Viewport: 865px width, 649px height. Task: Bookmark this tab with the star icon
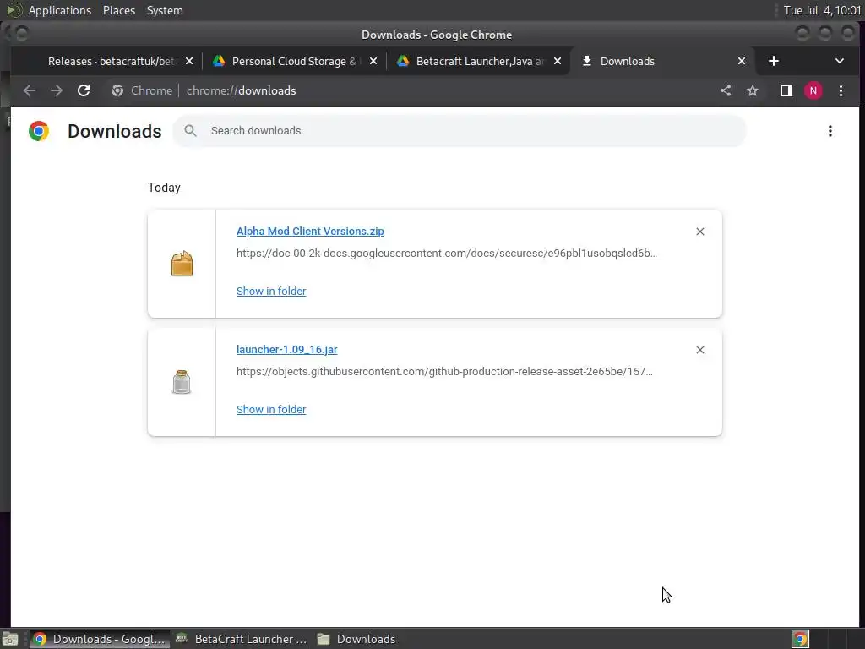(x=753, y=90)
